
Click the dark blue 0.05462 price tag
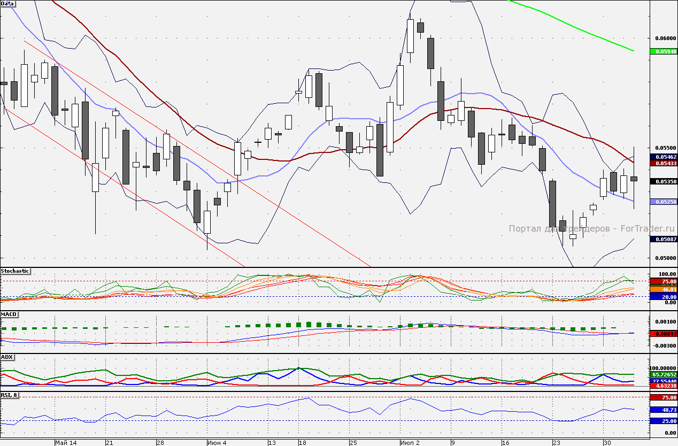click(664, 157)
